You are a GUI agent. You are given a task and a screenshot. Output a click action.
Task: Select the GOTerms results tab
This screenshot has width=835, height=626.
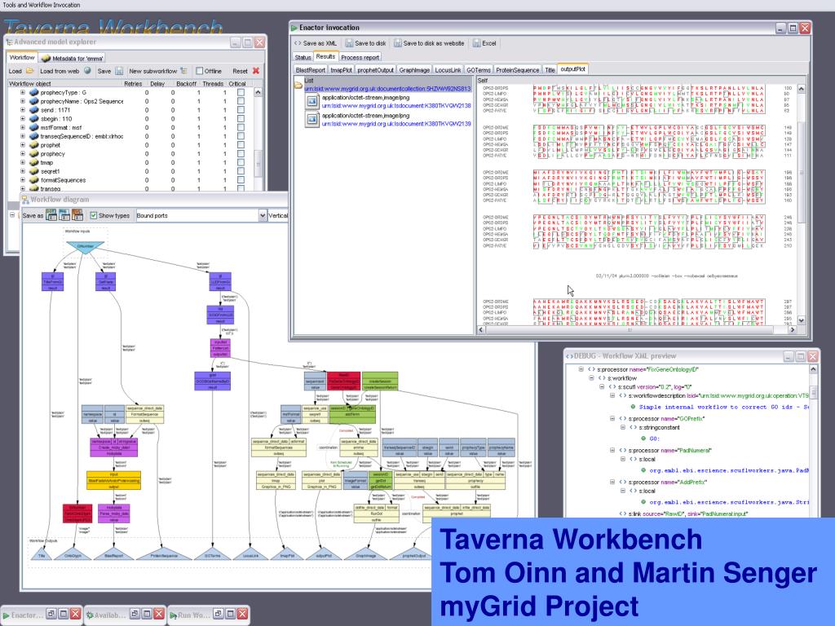point(478,70)
